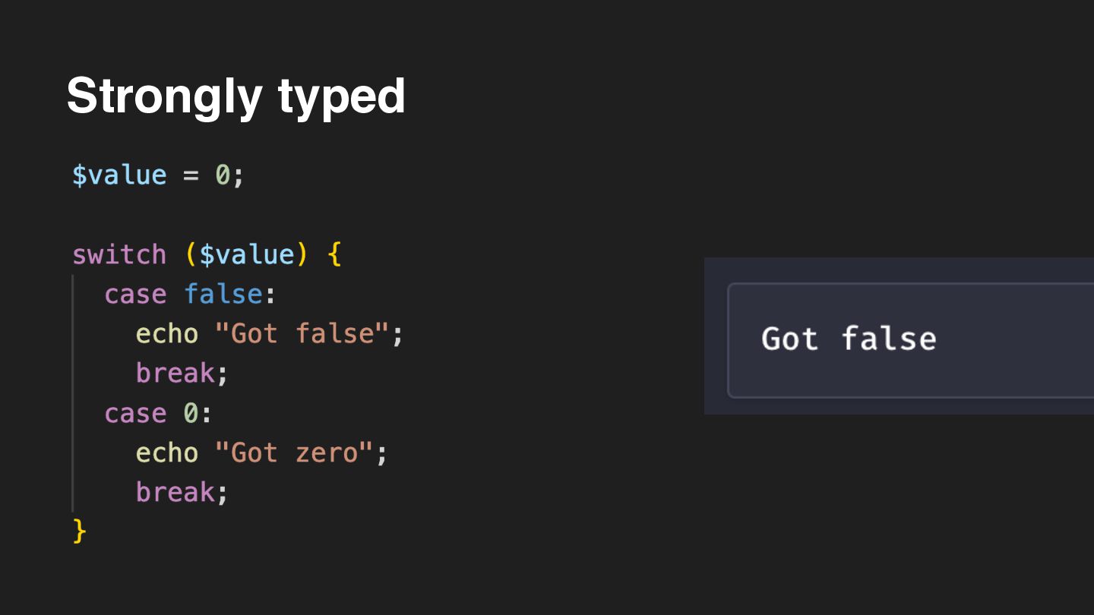
Task: Click the equals sign in the assignment
Action: (190, 175)
